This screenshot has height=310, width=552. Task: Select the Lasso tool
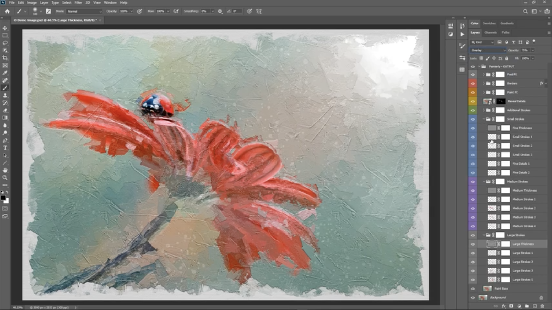coord(5,43)
